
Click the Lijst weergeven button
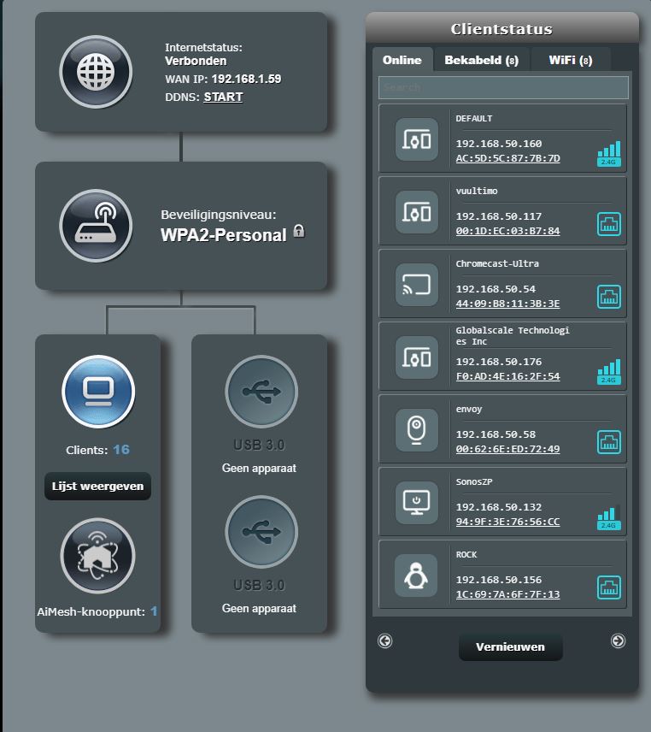click(x=97, y=487)
